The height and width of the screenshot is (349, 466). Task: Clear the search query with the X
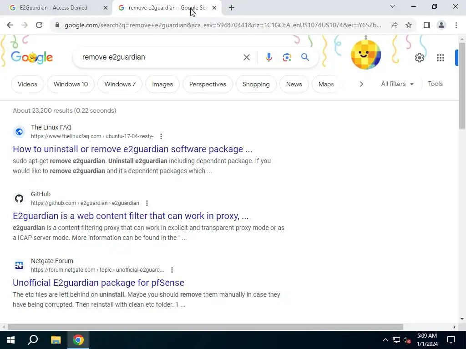(246, 57)
